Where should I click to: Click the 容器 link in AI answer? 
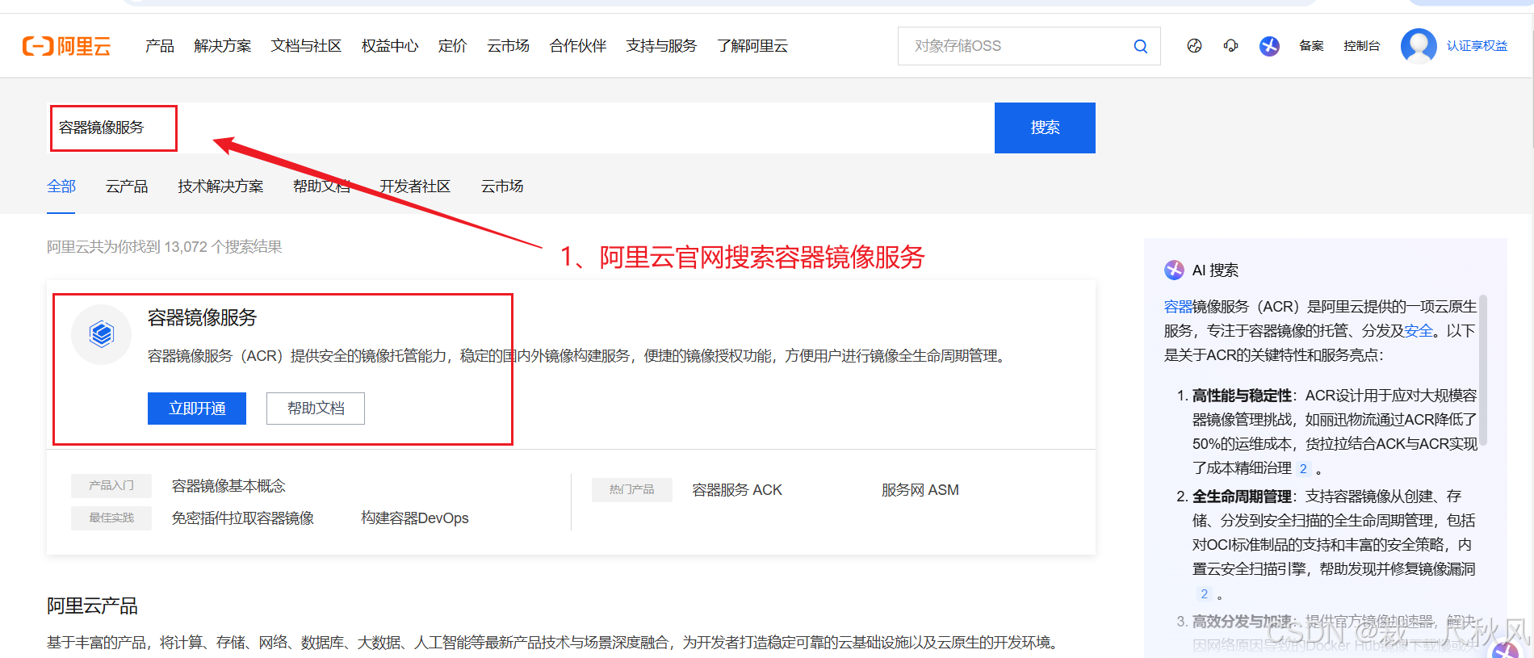tap(1178, 307)
